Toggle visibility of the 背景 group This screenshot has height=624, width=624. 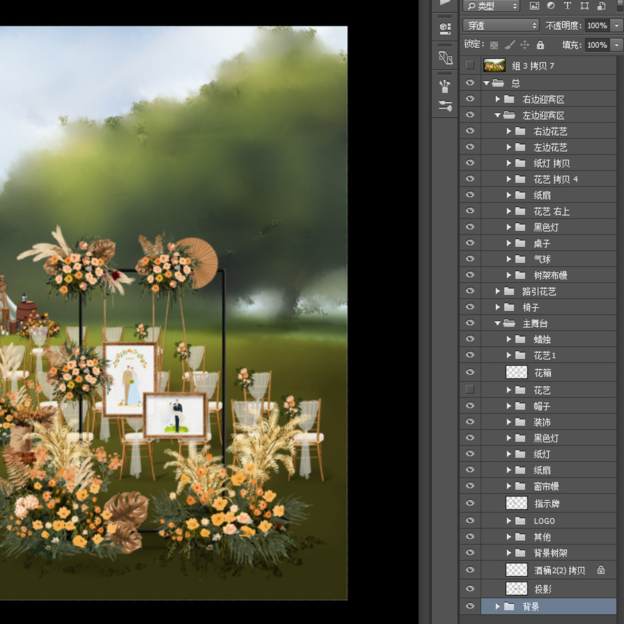pyautogui.click(x=470, y=606)
